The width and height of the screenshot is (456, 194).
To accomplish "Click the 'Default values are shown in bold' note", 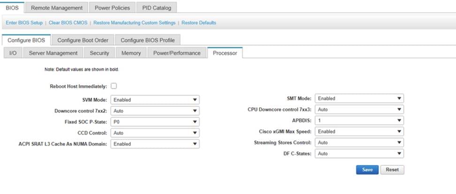I will pos(82,69).
